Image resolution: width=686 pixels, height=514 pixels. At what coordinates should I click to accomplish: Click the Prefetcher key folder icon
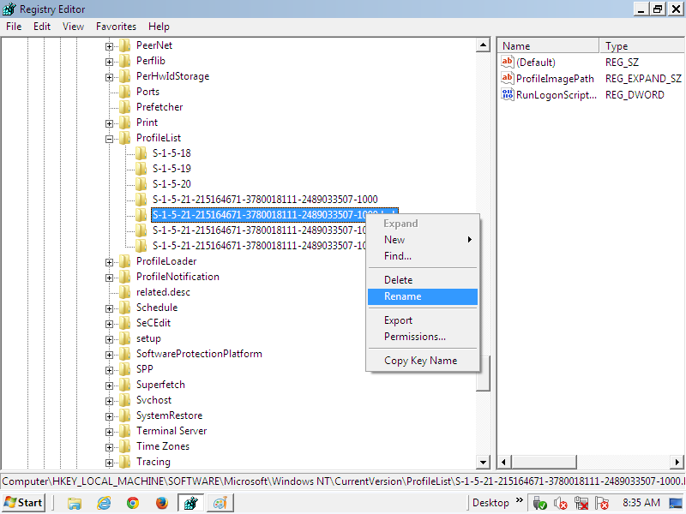(x=125, y=107)
